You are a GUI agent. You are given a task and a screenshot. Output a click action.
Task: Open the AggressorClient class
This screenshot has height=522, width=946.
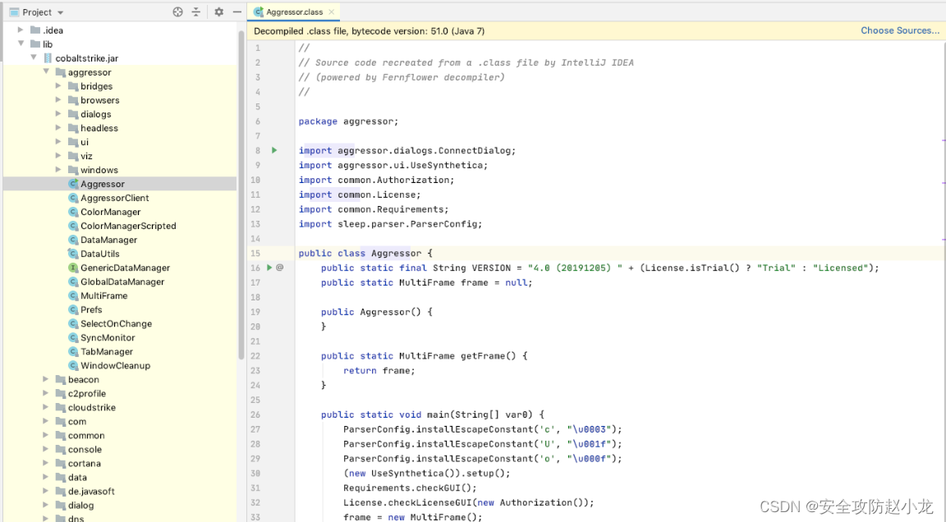click(115, 198)
